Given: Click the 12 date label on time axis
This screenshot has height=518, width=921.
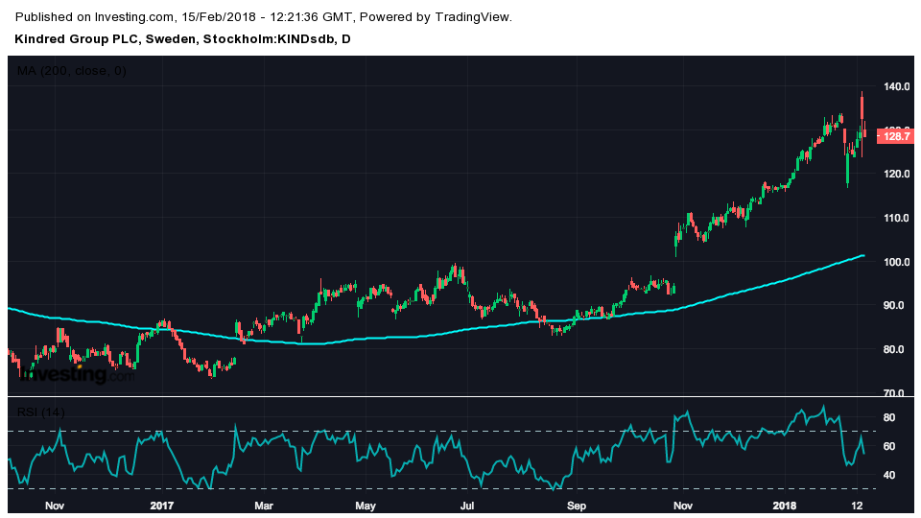Looking at the screenshot, I should 857,506.
